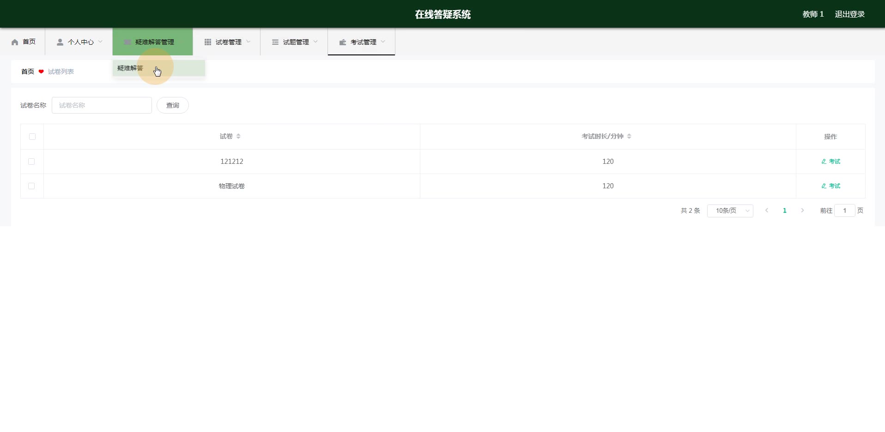Image resolution: width=885 pixels, height=432 pixels.
Task: Open the 考试管理 menu
Action: [362, 42]
